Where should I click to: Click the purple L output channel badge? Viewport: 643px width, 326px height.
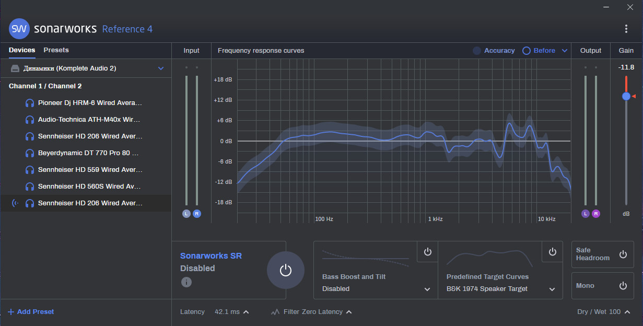586,214
